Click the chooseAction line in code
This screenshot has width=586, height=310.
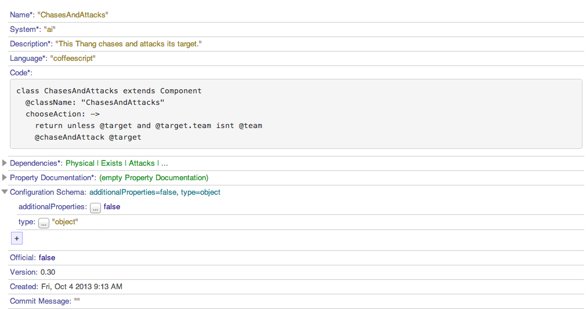[x=63, y=114]
